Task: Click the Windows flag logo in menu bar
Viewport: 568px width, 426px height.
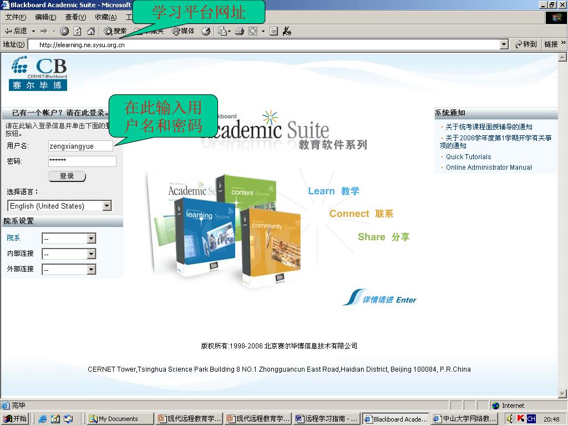Action: click(556, 17)
